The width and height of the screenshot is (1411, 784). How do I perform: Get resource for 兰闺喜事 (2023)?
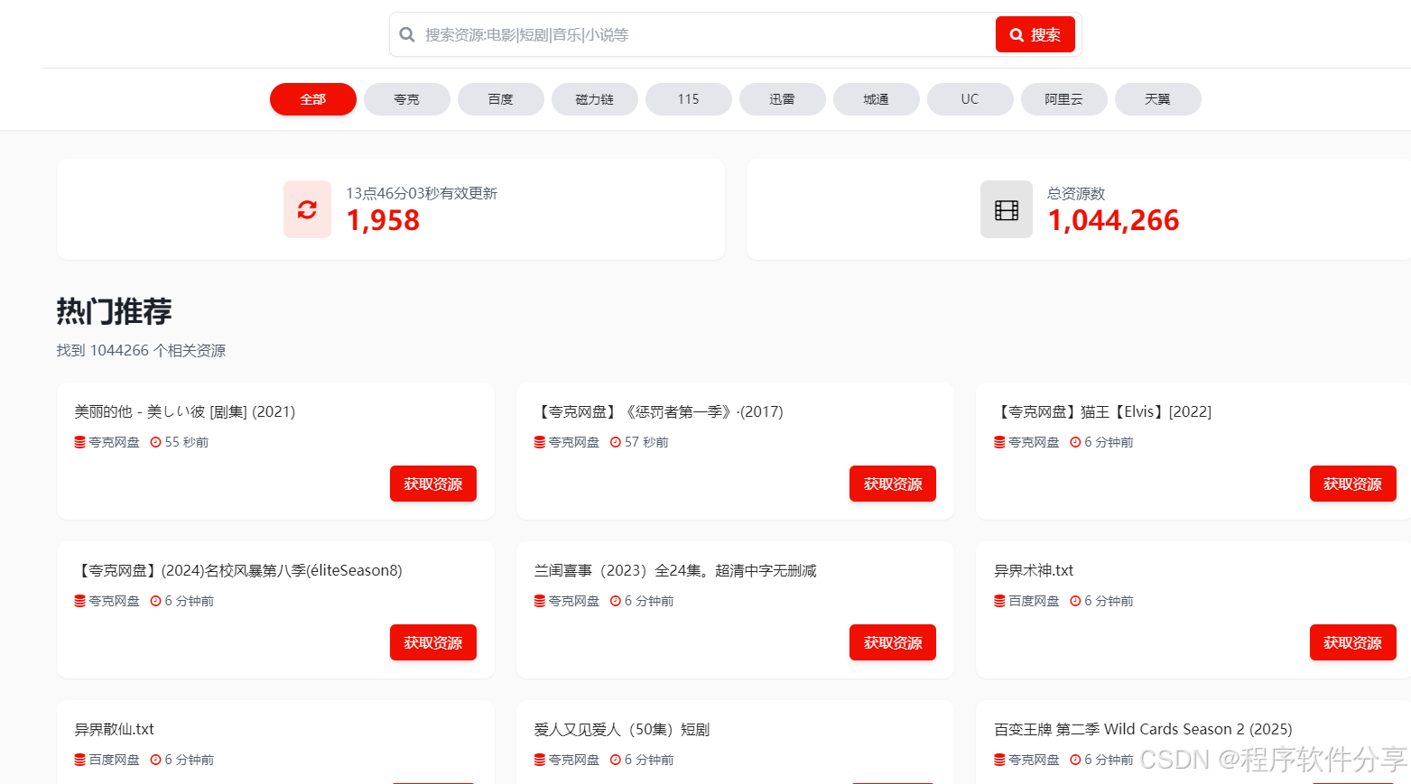893,642
